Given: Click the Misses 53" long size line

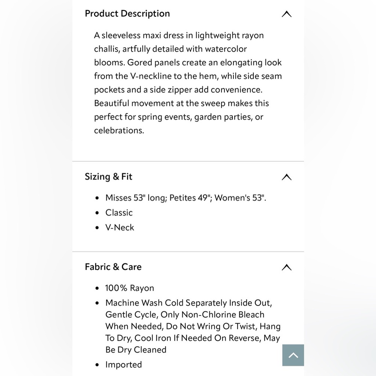Looking at the screenshot, I should click(x=186, y=198).
